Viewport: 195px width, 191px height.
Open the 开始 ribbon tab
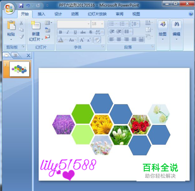tap(25, 14)
